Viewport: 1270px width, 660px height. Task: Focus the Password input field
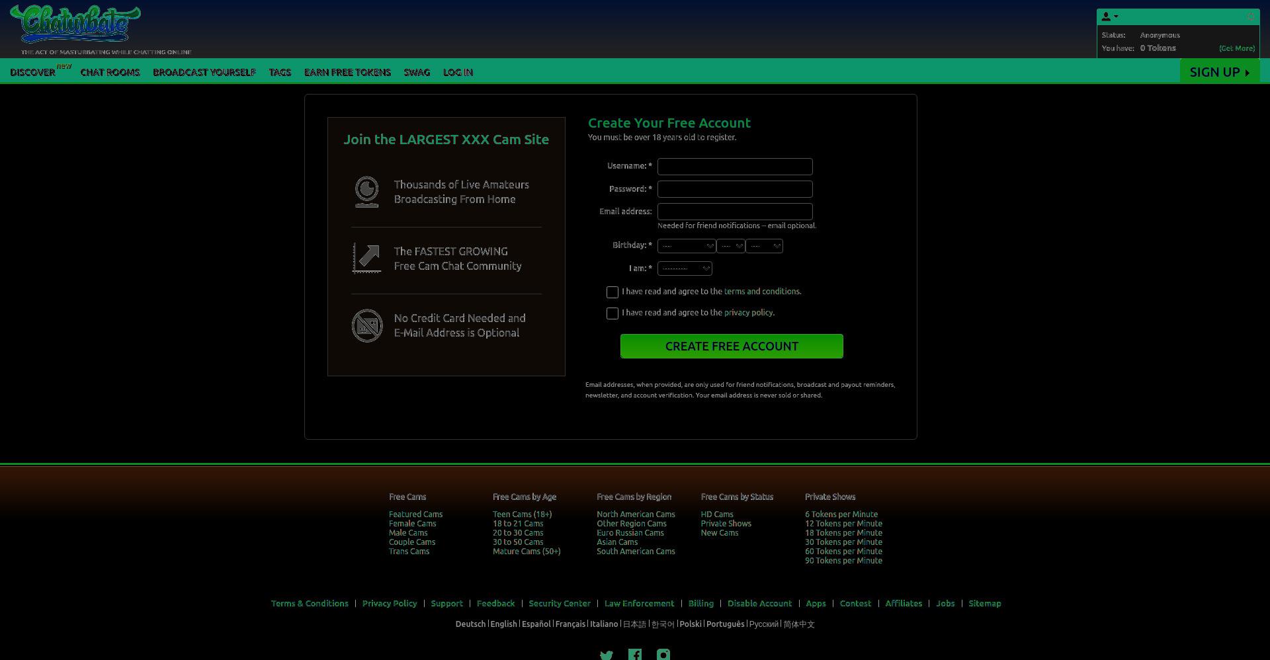click(735, 189)
